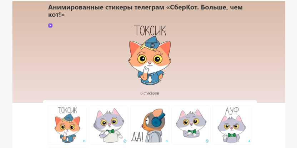Image resolution: width=297 pixels, height=148 pixels.
Task: Click the large orange cat preview sticker
Action: 150,60
